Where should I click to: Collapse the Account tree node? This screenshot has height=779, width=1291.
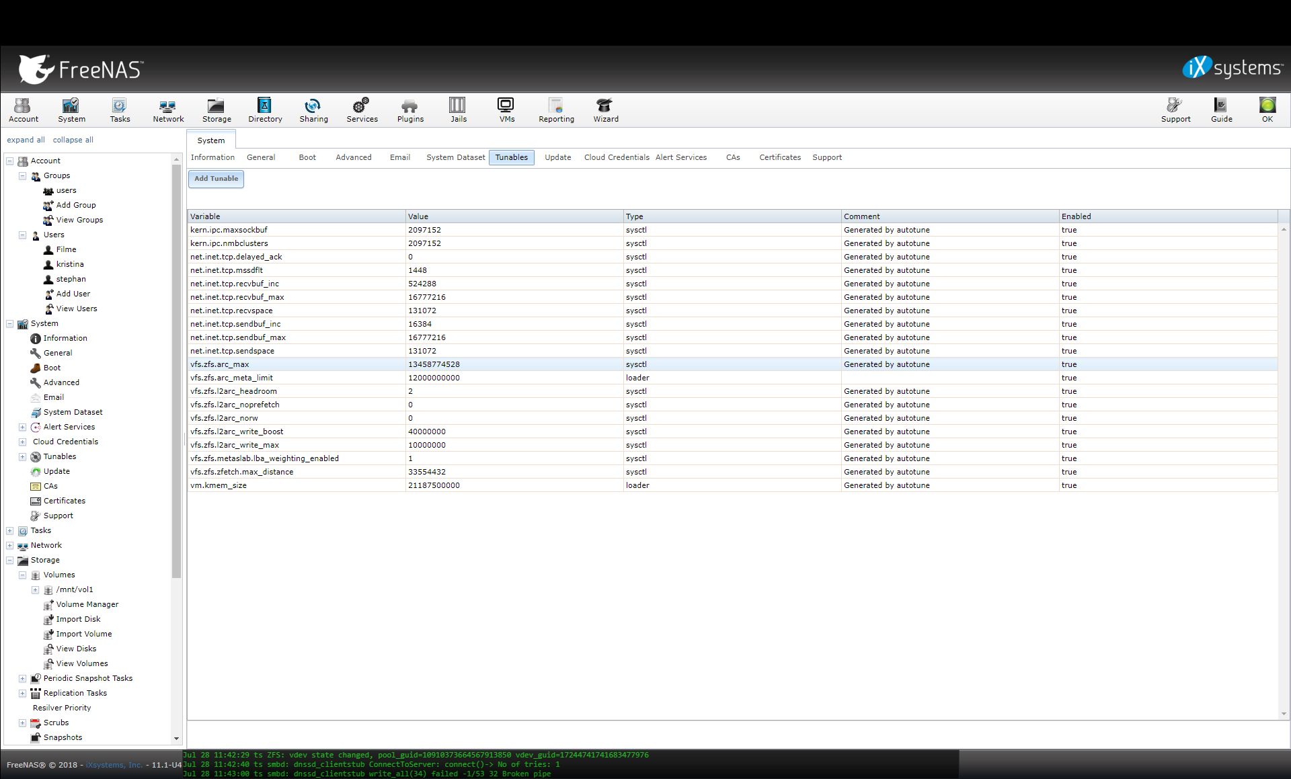click(10, 161)
